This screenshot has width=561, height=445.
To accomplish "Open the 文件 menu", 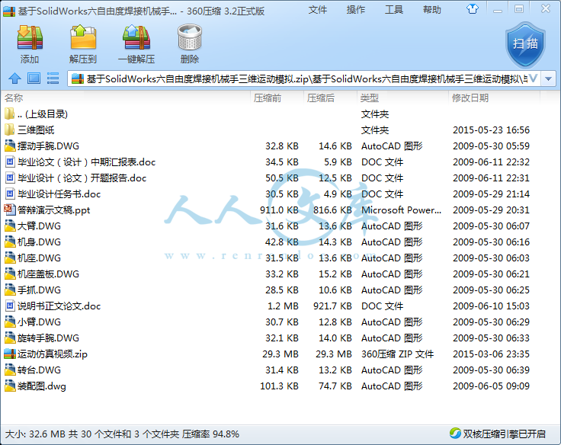I will click(x=318, y=10).
